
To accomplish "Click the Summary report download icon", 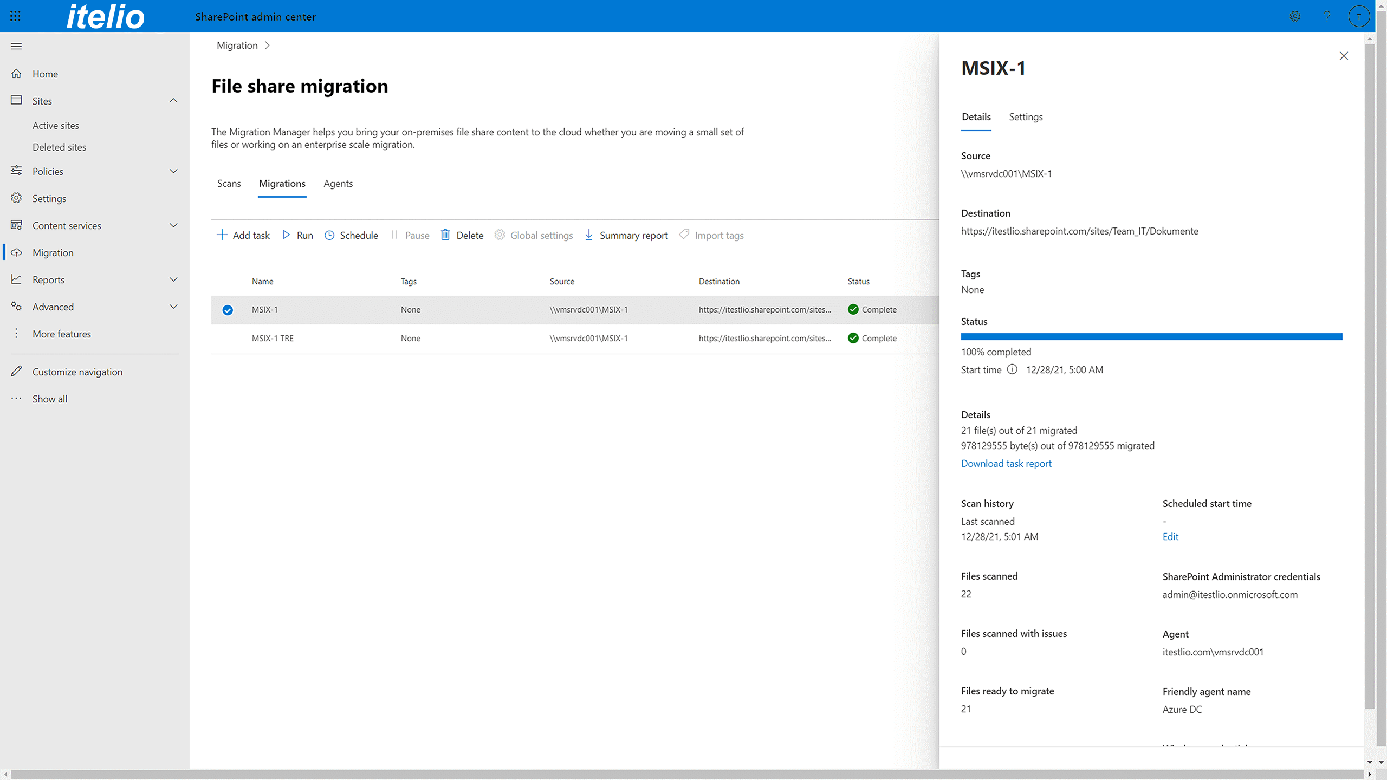I will click(x=589, y=235).
